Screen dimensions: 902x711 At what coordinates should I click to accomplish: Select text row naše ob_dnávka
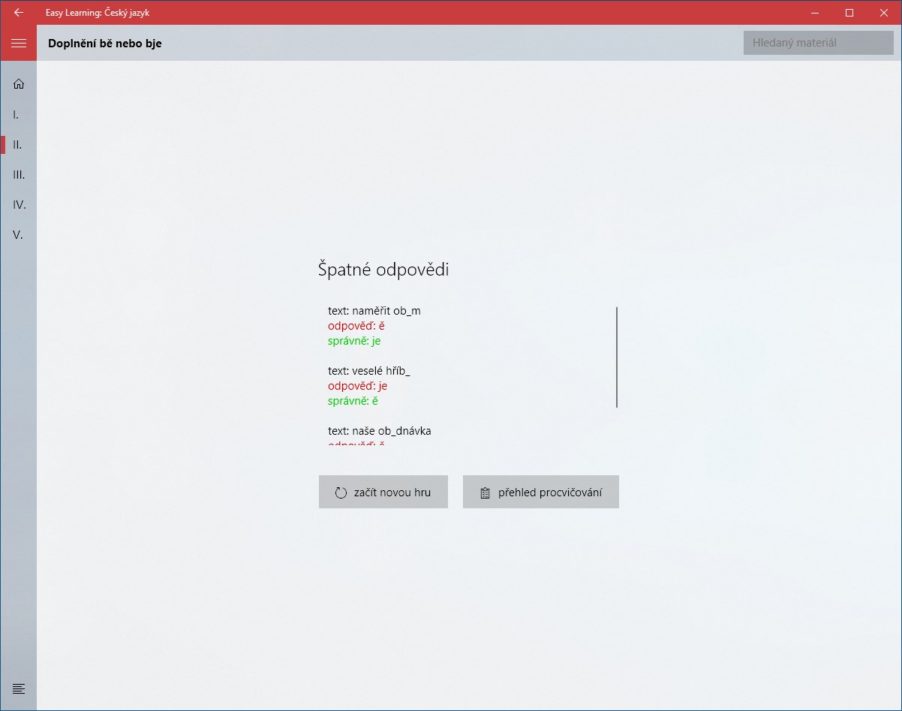[380, 431]
